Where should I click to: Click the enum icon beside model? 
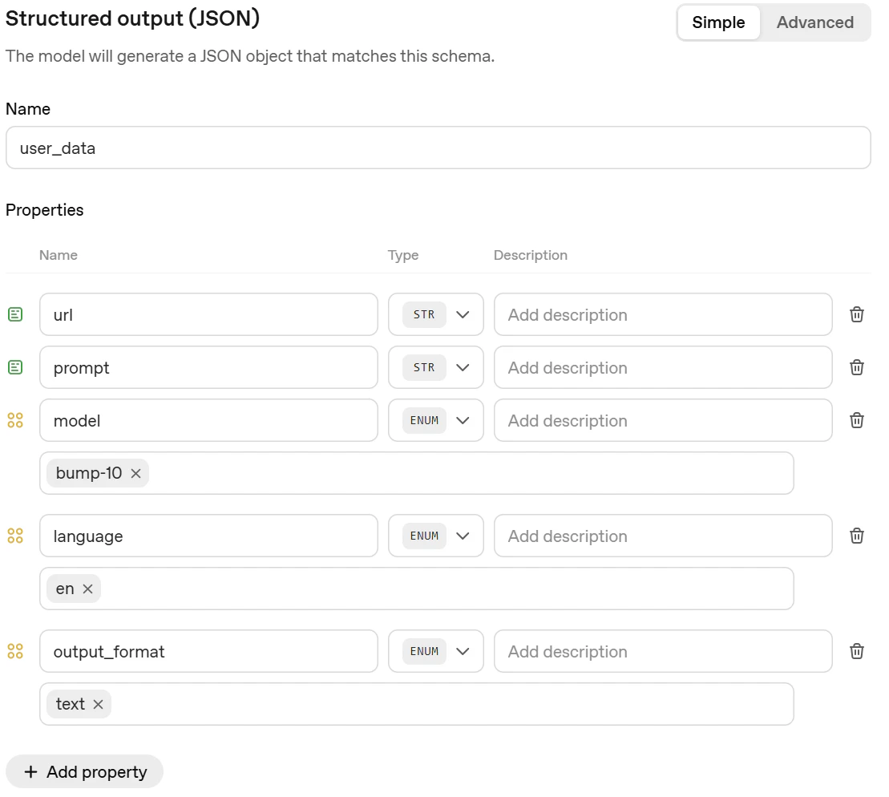click(15, 420)
